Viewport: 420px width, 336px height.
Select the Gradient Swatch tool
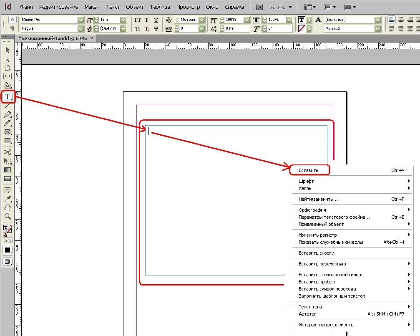(8, 170)
